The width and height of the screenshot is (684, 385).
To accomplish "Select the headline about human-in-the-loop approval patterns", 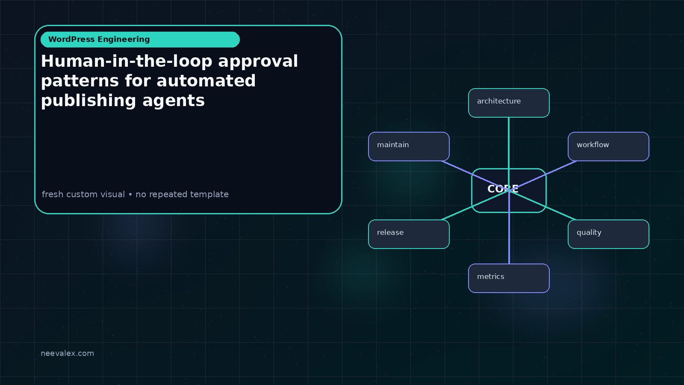I will [x=169, y=81].
